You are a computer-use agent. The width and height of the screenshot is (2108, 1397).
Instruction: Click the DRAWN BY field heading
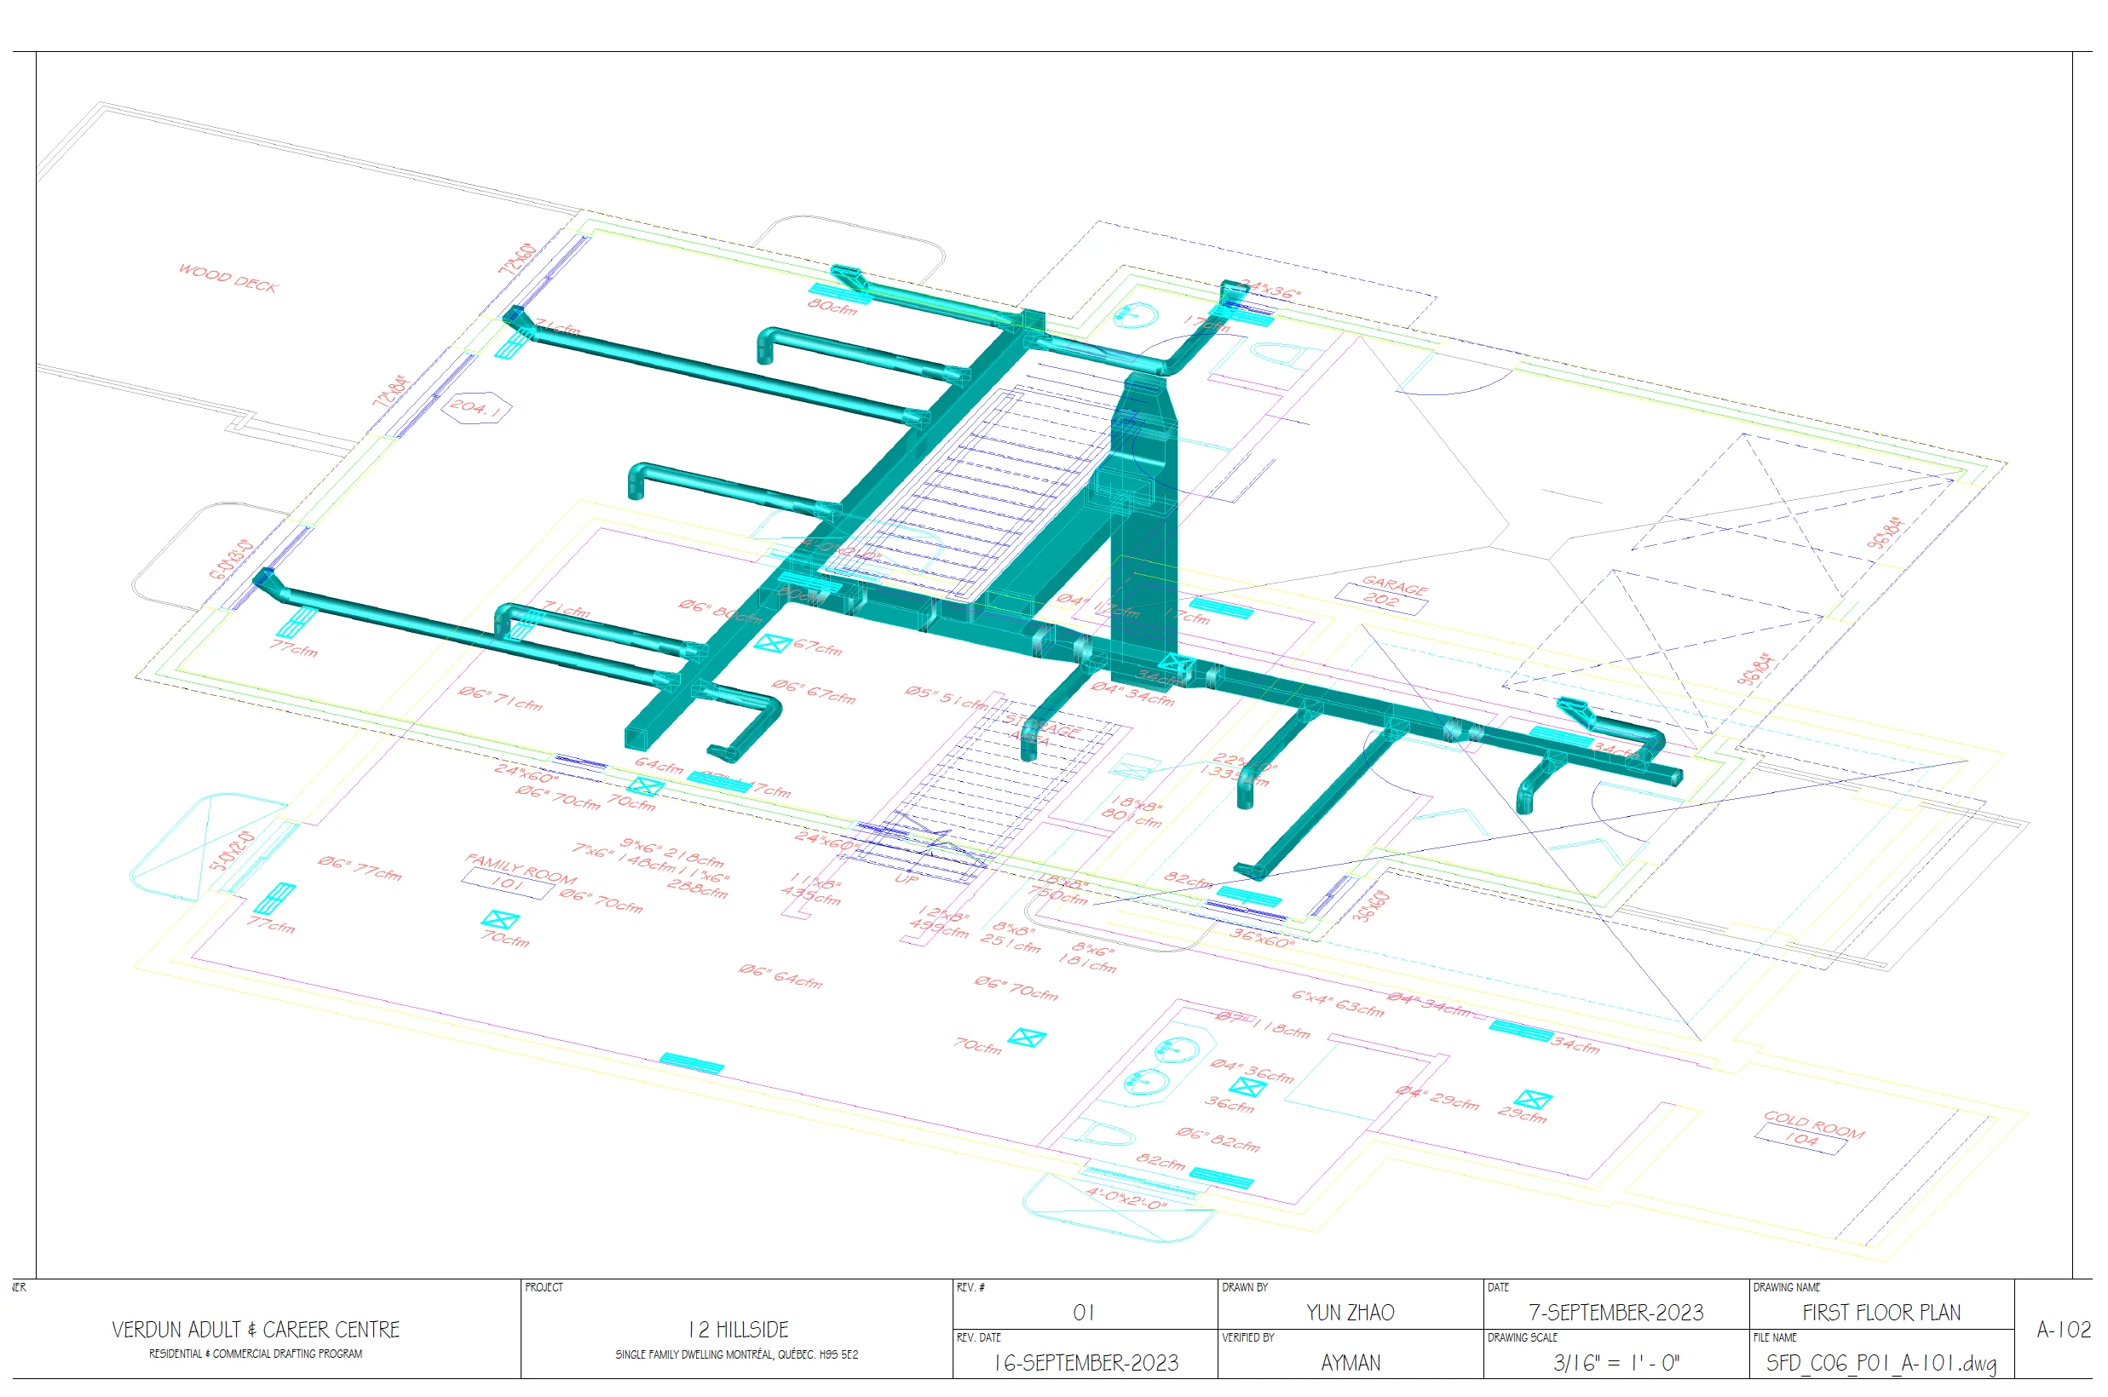point(1245,1288)
